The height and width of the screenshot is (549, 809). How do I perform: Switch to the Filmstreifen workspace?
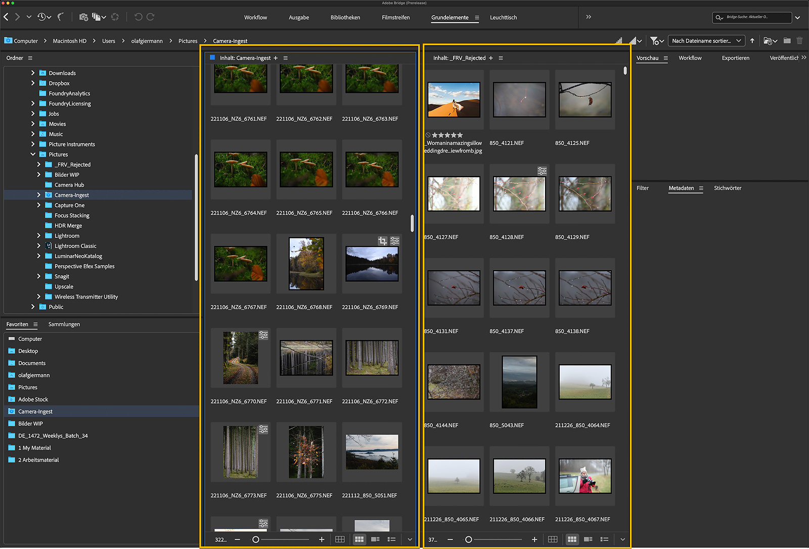395,18
